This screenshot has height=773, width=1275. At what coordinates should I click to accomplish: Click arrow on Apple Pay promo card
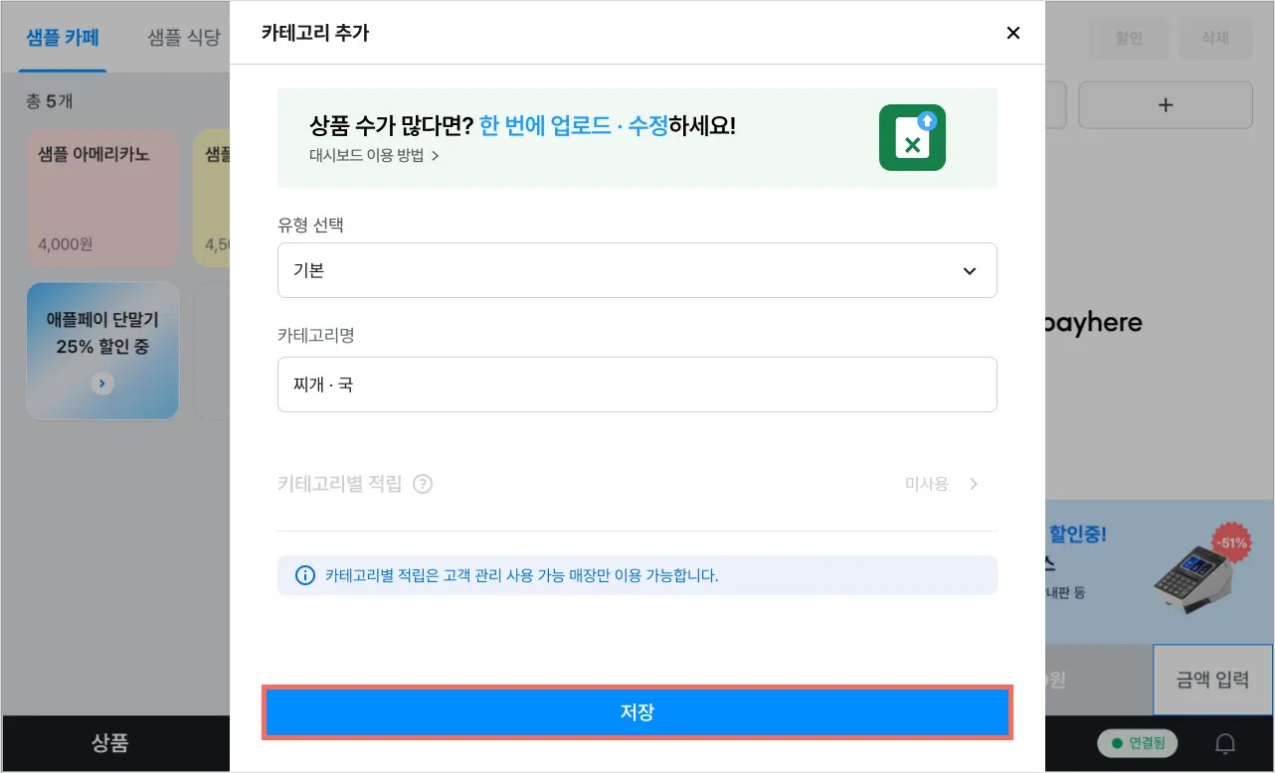click(x=102, y=384)
